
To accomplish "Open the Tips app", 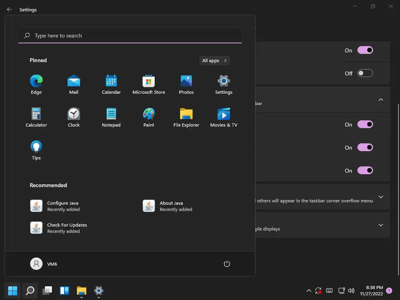I will (x=36, y=150).
